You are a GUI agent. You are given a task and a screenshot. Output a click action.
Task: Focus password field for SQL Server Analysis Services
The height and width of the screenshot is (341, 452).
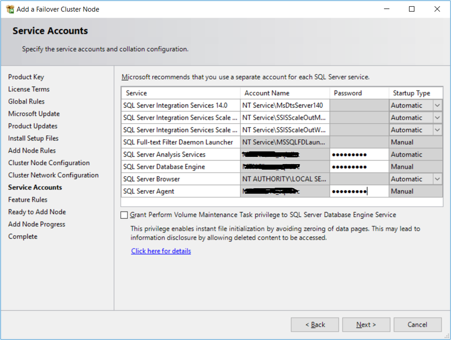[x=359, y=155]
